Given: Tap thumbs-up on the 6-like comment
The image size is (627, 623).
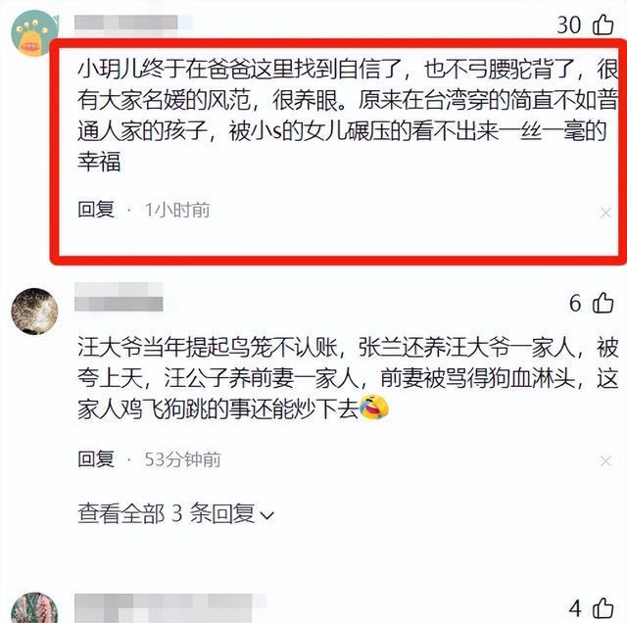Looking at the screenshot, I should coord(603,303).
